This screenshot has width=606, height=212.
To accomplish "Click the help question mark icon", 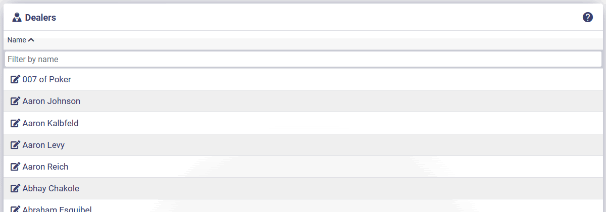I will tap(588, 17).
